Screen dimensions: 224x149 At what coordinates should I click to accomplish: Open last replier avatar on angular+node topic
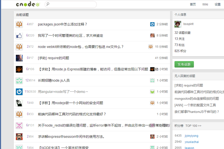click(x=152, y=92)
